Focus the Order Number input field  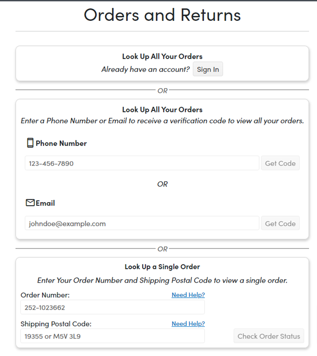tap(112, 308)
